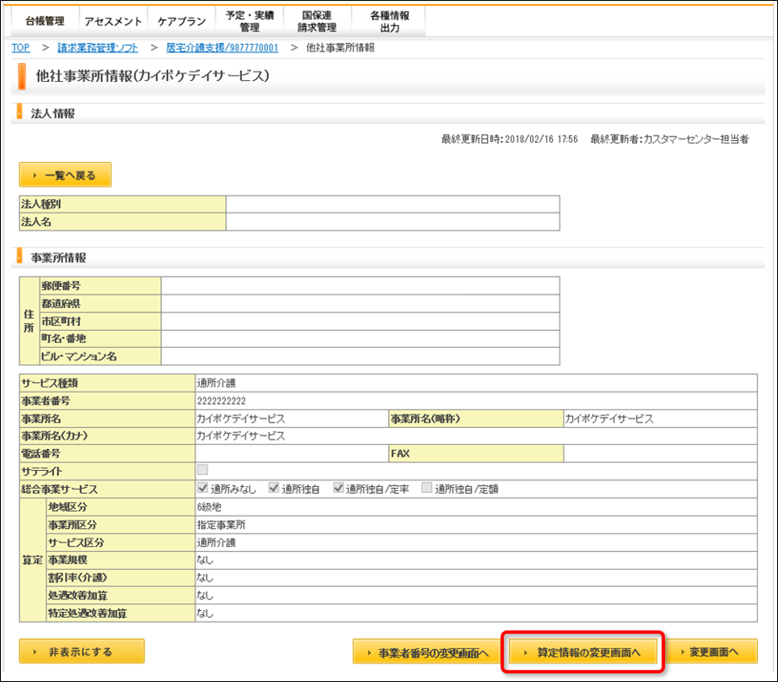
Task: Toggle the 通所みなし checkbox
Action: [x=203, y=488]
